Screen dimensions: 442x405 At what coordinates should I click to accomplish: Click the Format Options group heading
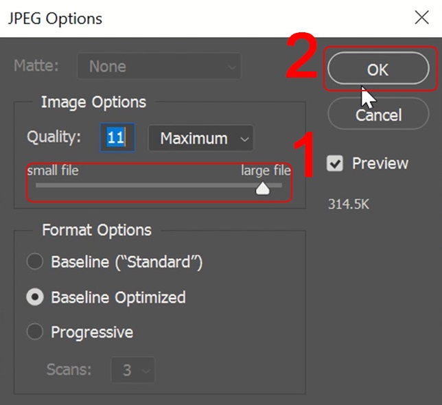pos(97,230)
